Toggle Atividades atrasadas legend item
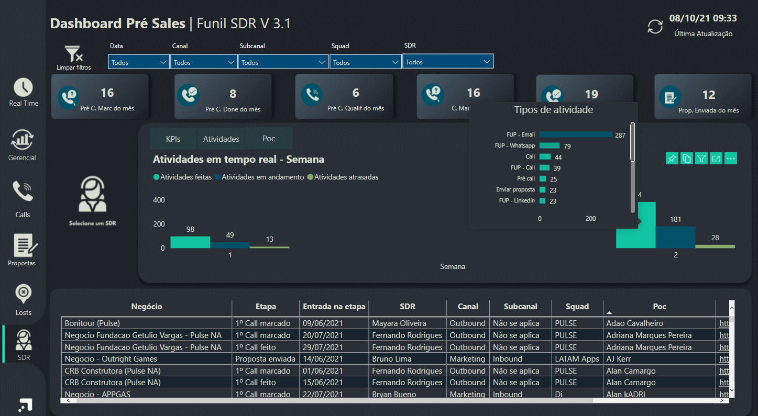The image size is (758, 416). 343,177
